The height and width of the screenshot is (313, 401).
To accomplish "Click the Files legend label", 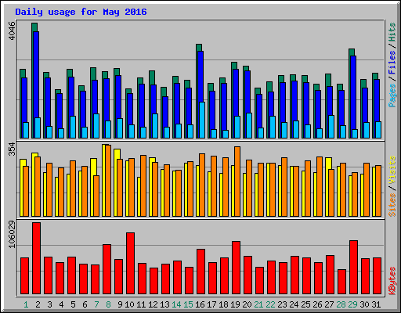I will 392,62.
